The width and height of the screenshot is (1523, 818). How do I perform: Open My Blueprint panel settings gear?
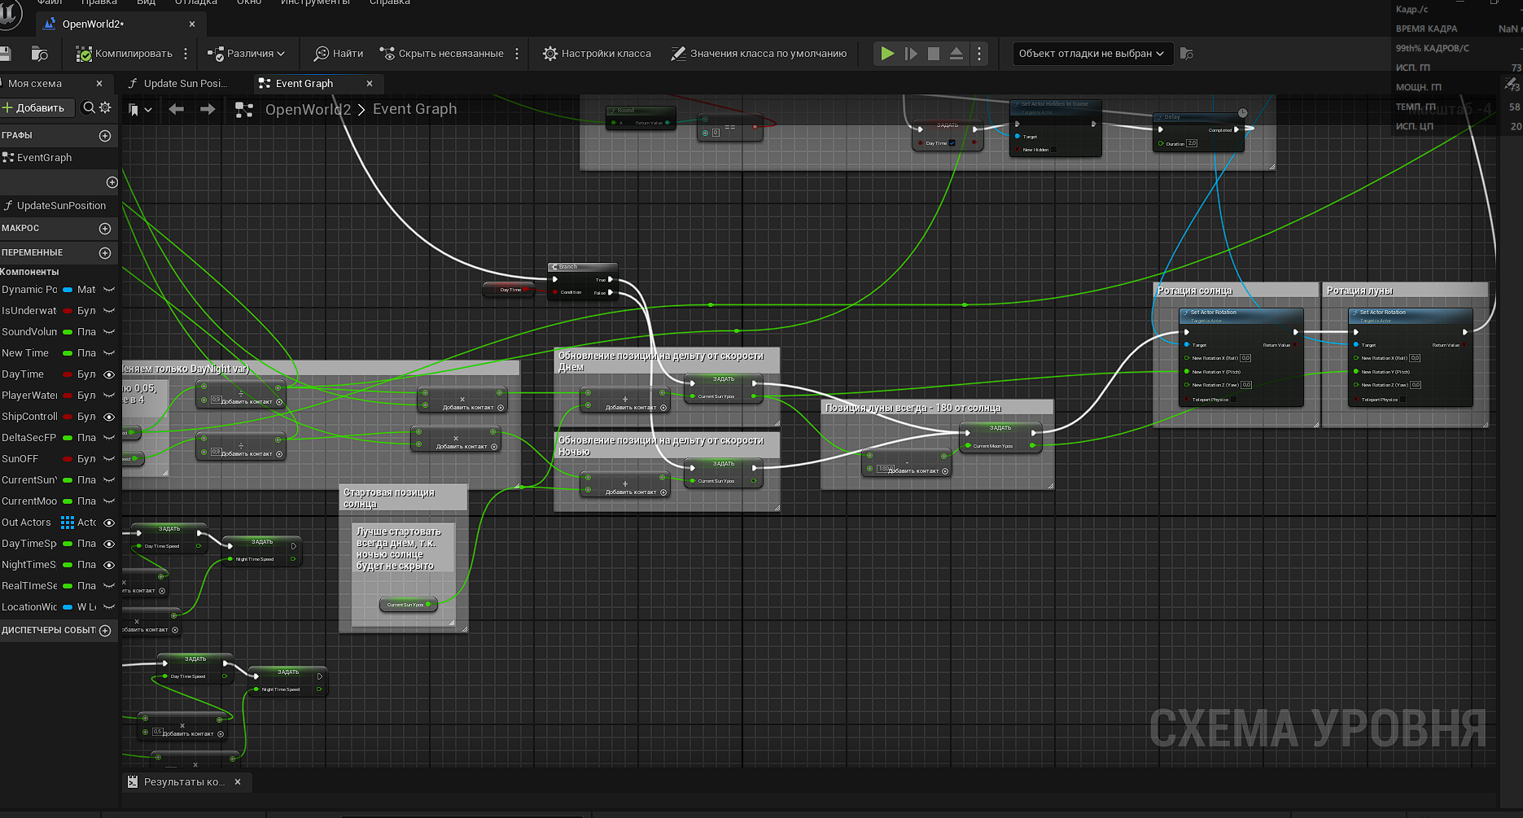pyautogui.click(x=105, y=107)
